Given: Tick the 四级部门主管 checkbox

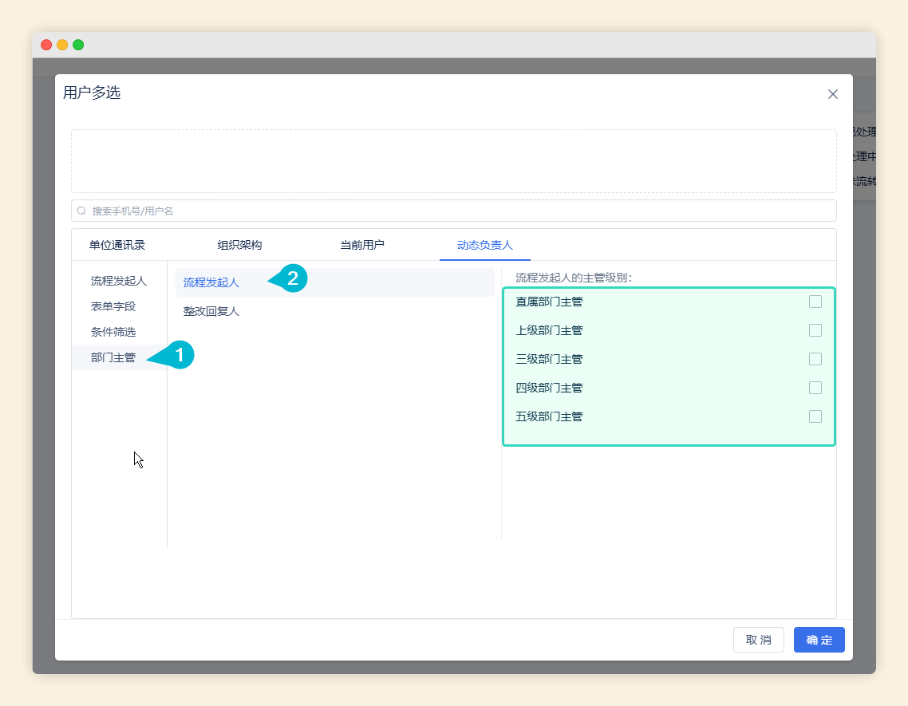Looking at the screenshot, I should 815,388.
